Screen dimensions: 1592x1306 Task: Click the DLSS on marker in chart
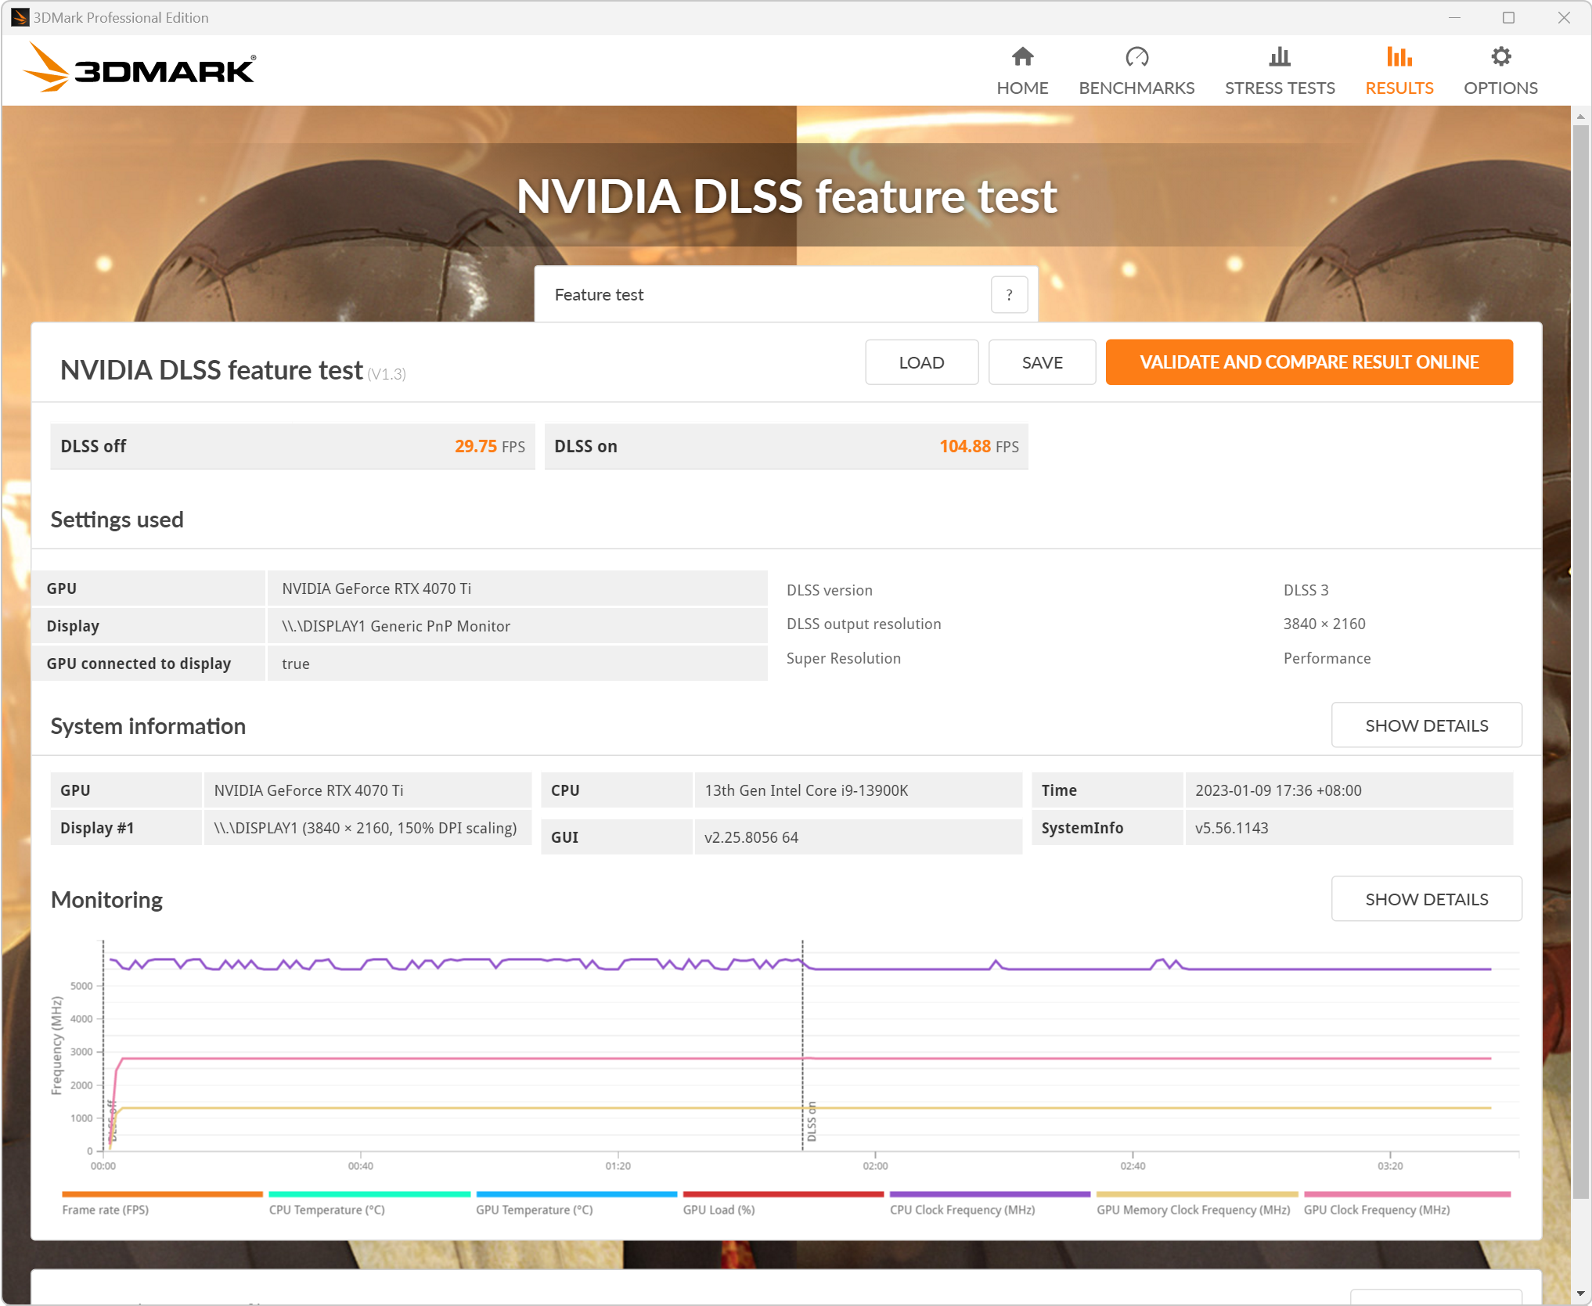coord(812,1121)
